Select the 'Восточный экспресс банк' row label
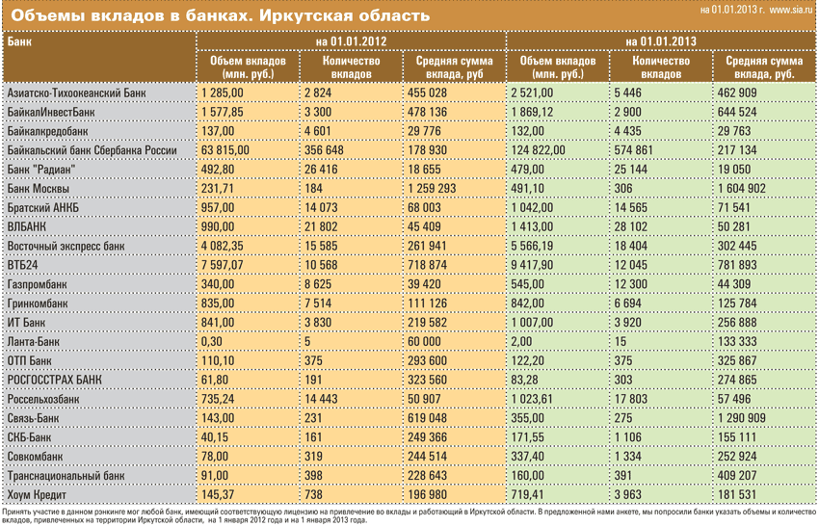The height and width of the screenshot is (527, 819). (x=66, y=247)
